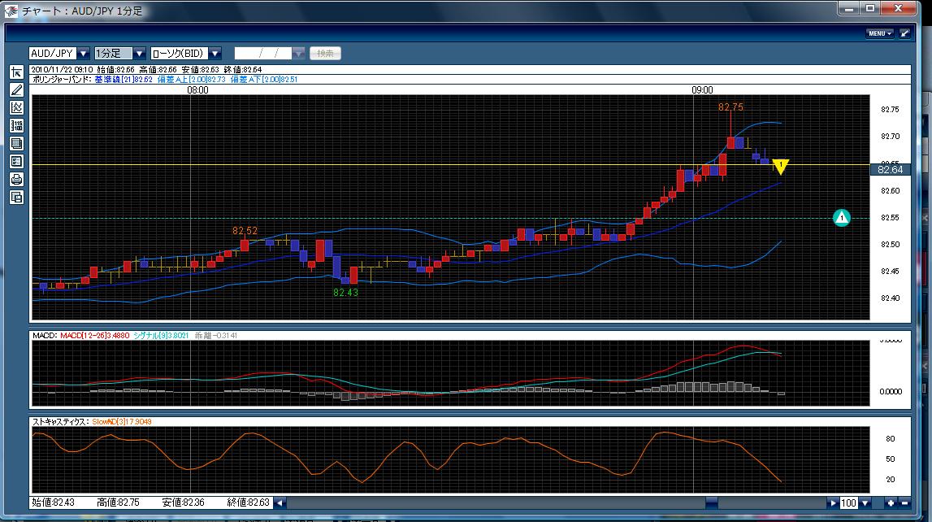This screenshot has height=522, width=932.
Task: Click the horizontal scrollbar thumb
Action: coord(712,503)
